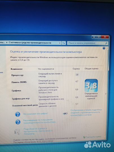Click the refresh arrows button in address bar
The height and width of the screenshot is (152, 114).
(x=64, y=43)
